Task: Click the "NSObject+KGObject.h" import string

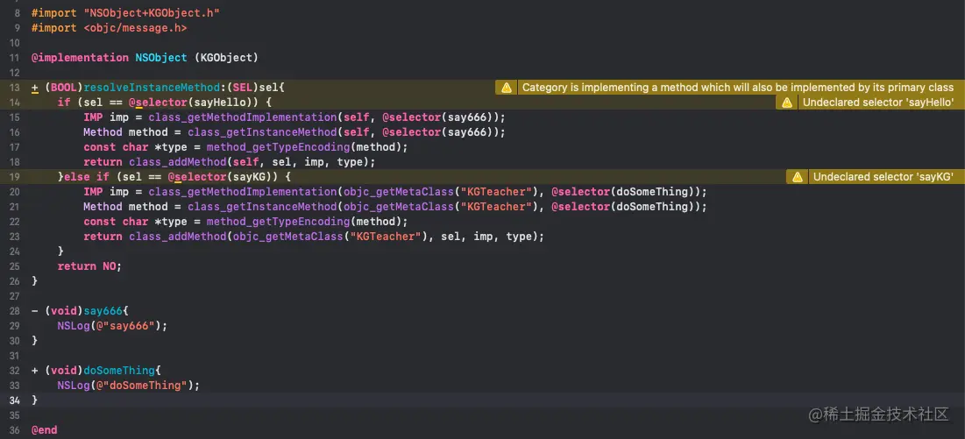Action: tap(151, 13)
